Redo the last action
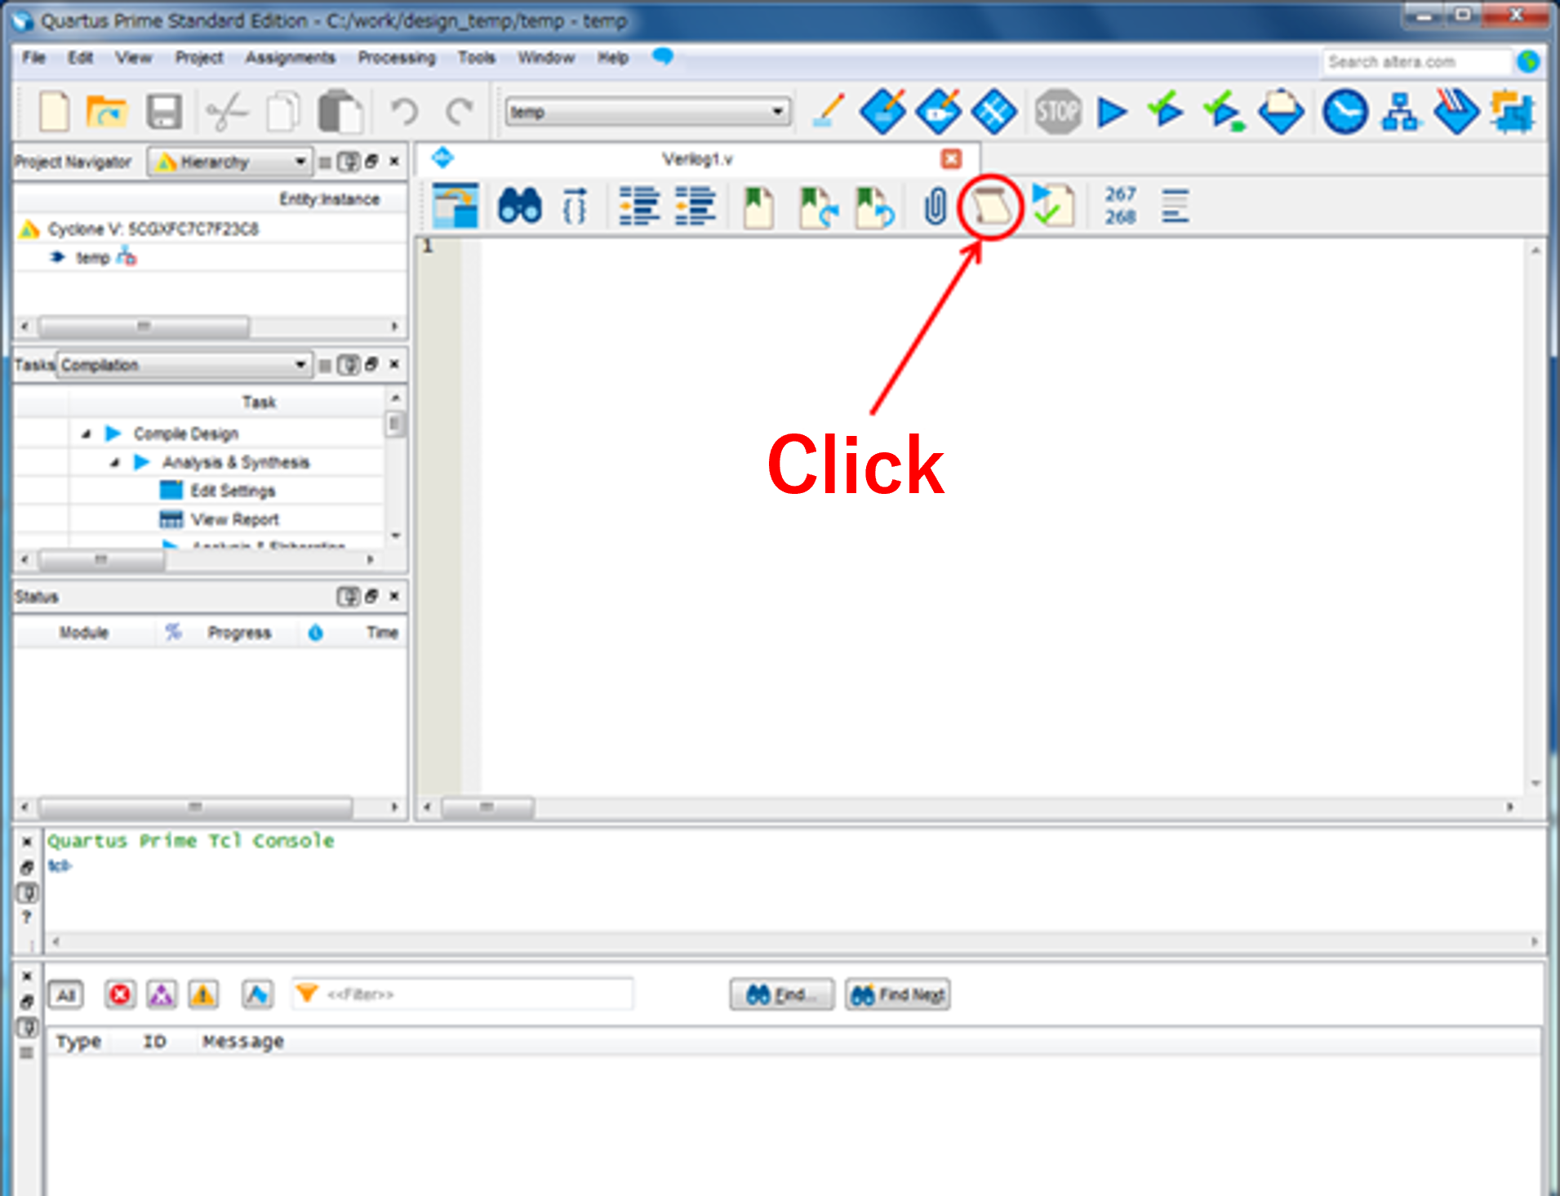Image resolution: width=1560 pixels, height=1196 pixels. point(461,112)
